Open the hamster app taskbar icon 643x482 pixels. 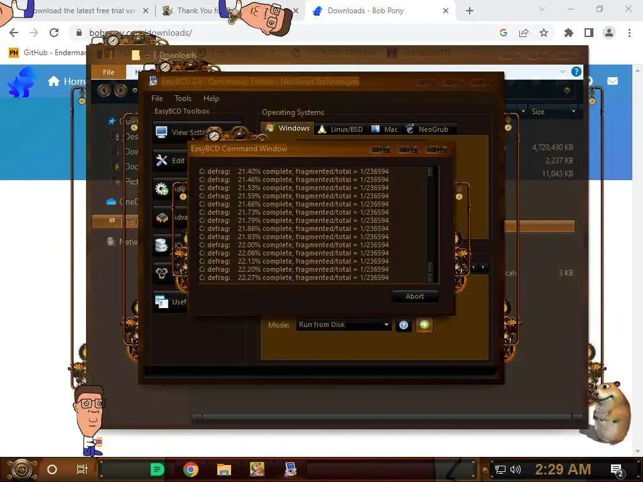pyautogui.click(x=257, y=469)
